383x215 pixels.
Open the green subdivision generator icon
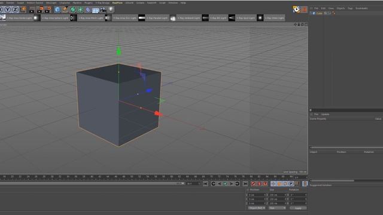[x=73, y=10]
